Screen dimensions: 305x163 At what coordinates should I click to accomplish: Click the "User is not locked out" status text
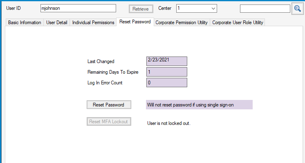tap(168, 123)
